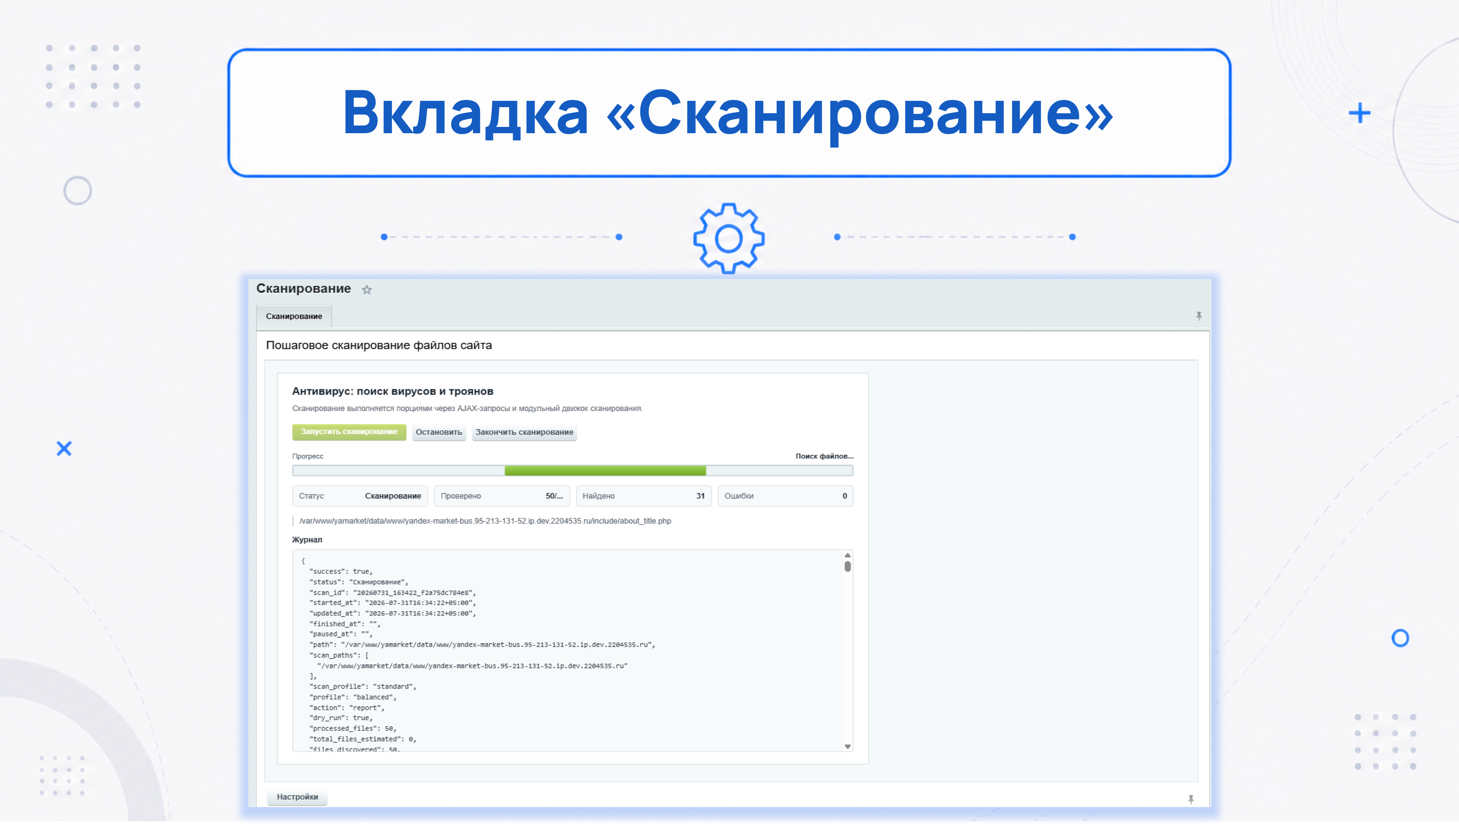Viewport: 1459px width, 826px height.
Task: Click the "finished_at" log line
Action: click(345, 624)
